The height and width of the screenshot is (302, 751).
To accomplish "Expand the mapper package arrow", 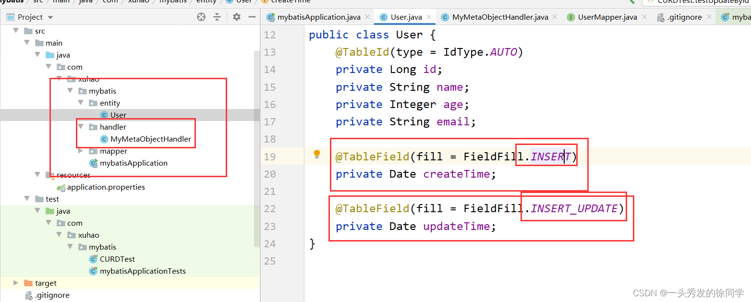I will [81, 151].
